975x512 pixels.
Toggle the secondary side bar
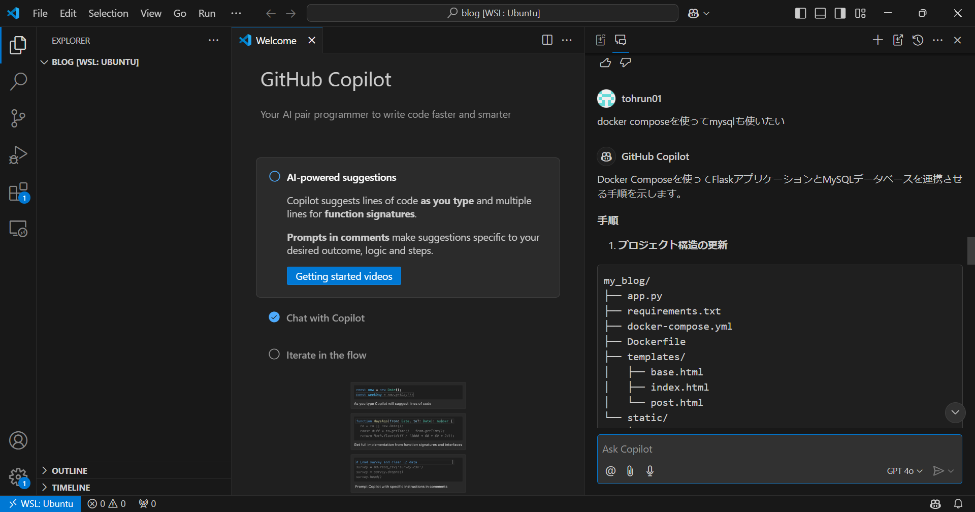(840, 13)
